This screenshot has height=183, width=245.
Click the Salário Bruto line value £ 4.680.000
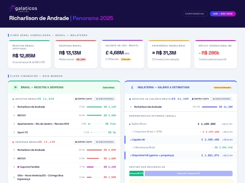206,124
